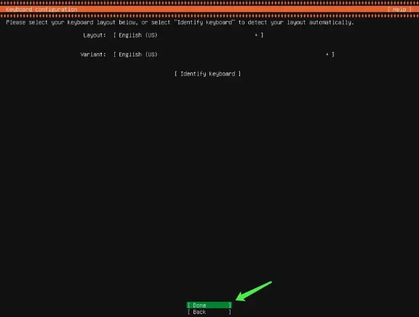
Task: Go to previous screen with Back
Action: [209, 312]
